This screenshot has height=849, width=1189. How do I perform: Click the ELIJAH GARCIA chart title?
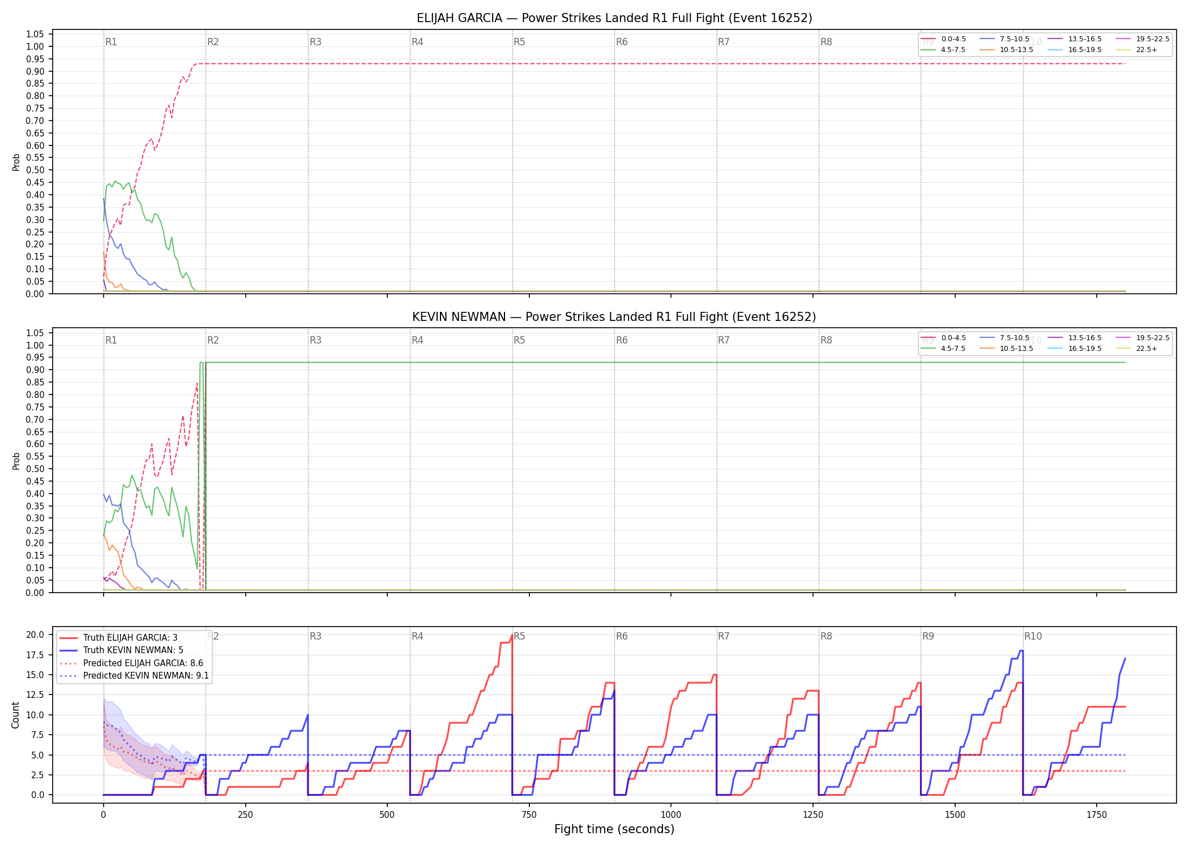(x=614, y=18)
